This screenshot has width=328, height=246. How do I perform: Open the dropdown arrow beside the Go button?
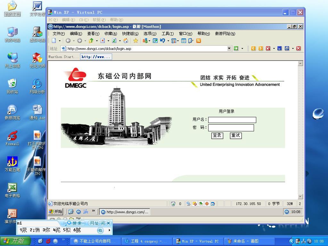[x=242, y=49]
